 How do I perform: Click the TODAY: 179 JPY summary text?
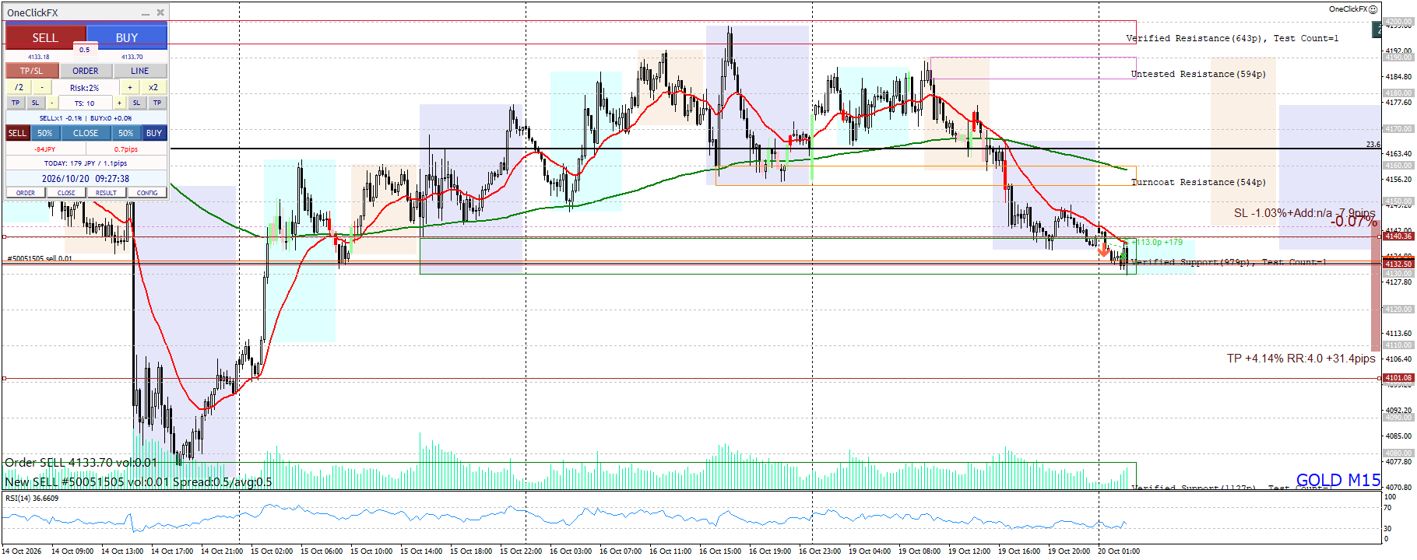click(x=86, y=163)
